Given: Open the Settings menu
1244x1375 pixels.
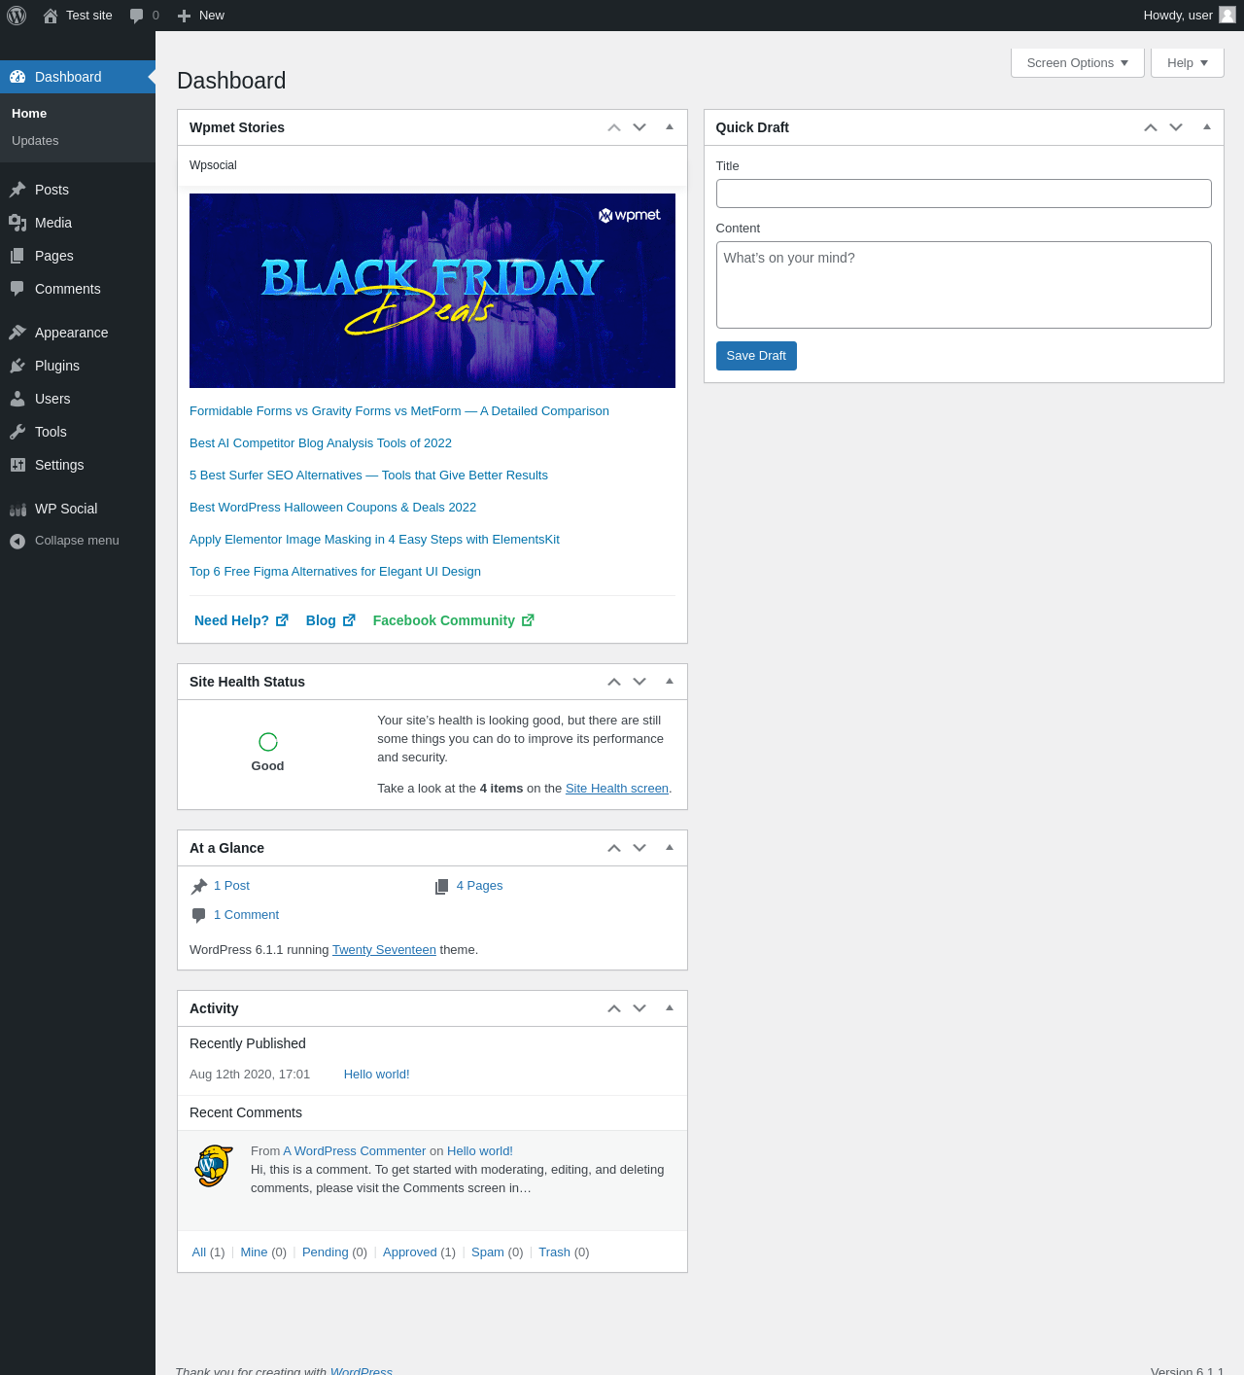Looking at the screenshot, I should click(78, 465).
